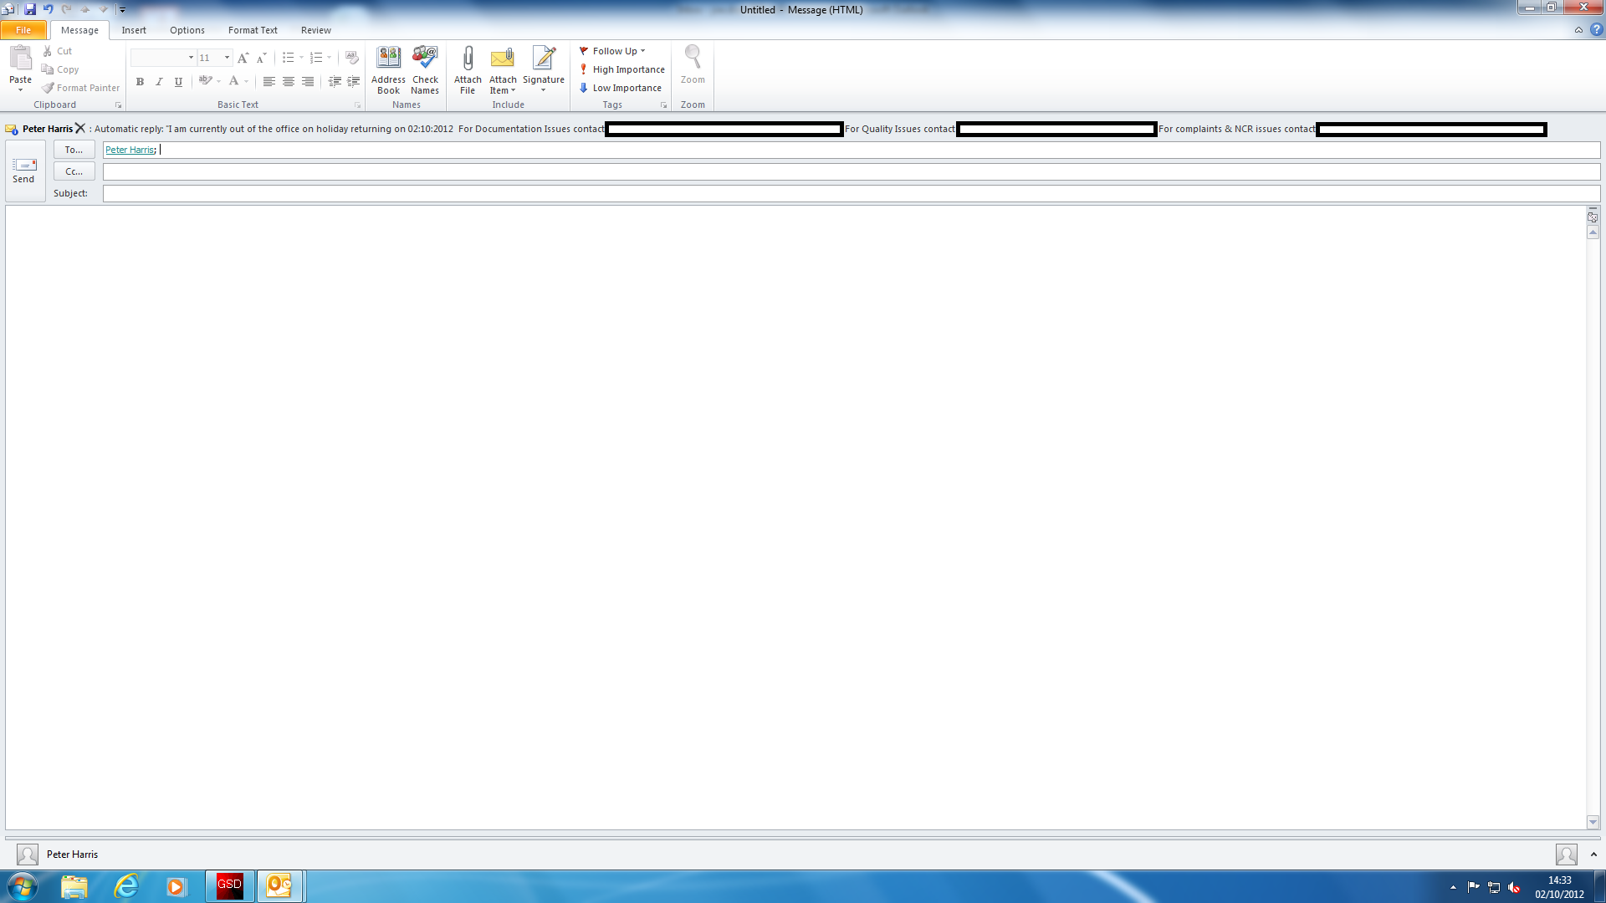Open the Address Book
1606x903 pixels.
388,69
